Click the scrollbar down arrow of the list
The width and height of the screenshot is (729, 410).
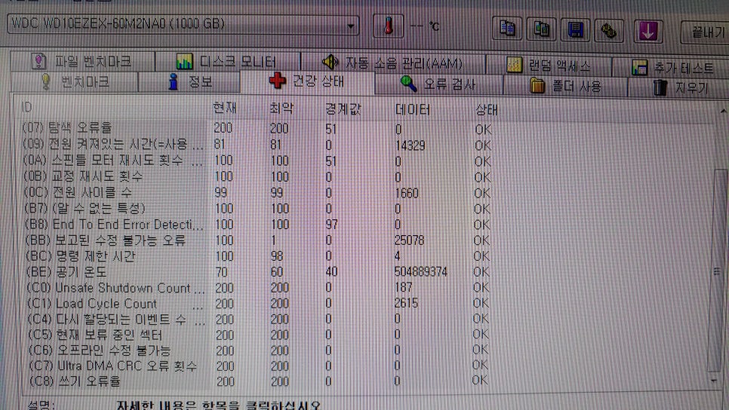715,381
